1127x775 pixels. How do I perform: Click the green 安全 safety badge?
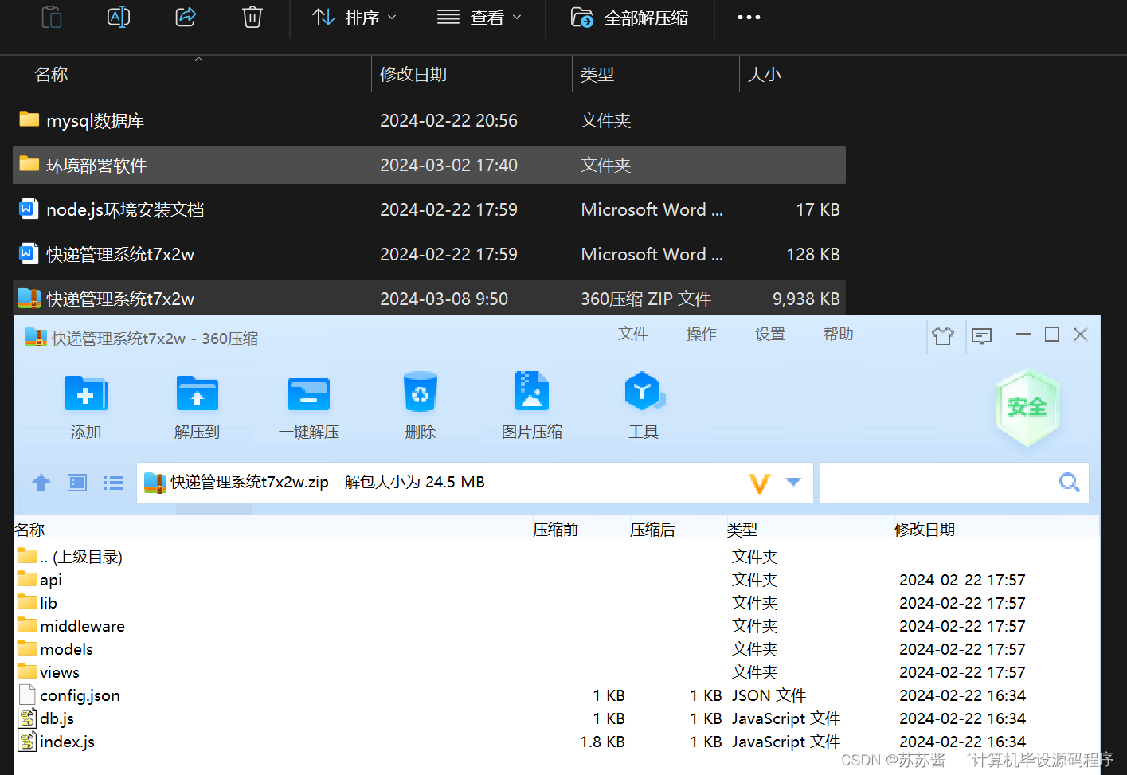point(1027,406)
